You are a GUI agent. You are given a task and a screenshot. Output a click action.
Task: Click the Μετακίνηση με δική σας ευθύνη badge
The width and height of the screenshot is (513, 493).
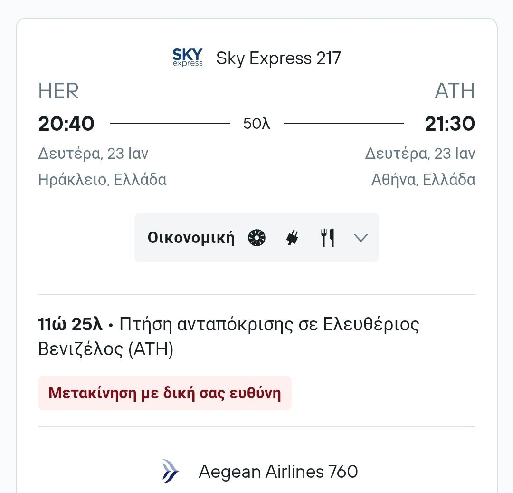164,393
